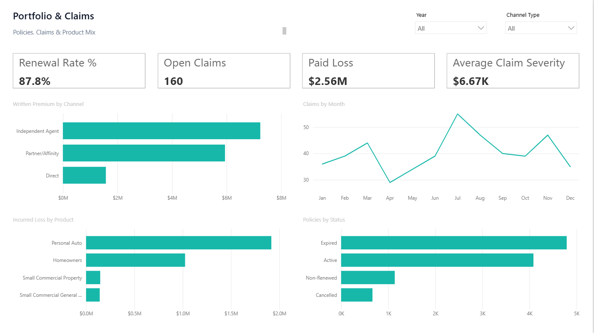Click the November point on claims line
The height and width of the screenshot is (333, 594).
(x=548, y=135)
